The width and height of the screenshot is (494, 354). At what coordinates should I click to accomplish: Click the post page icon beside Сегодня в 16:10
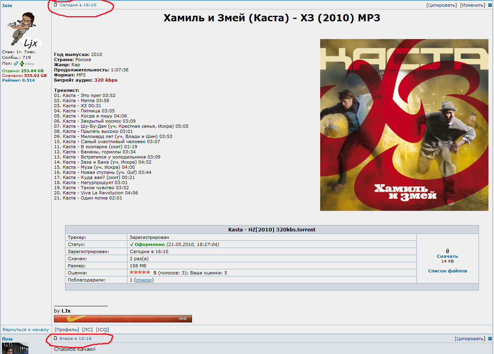(x=56, y=5)
